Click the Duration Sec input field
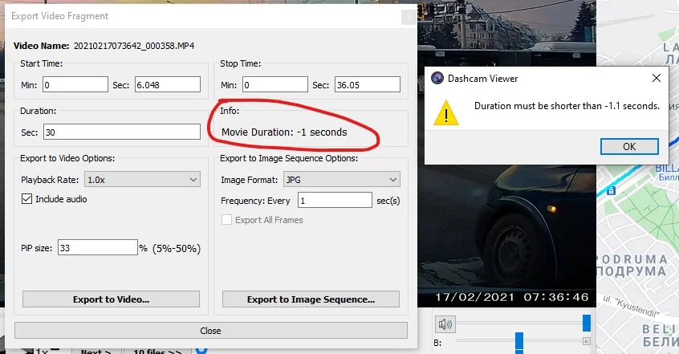Viewport: 679px width, 354px height. click(121, 132)
